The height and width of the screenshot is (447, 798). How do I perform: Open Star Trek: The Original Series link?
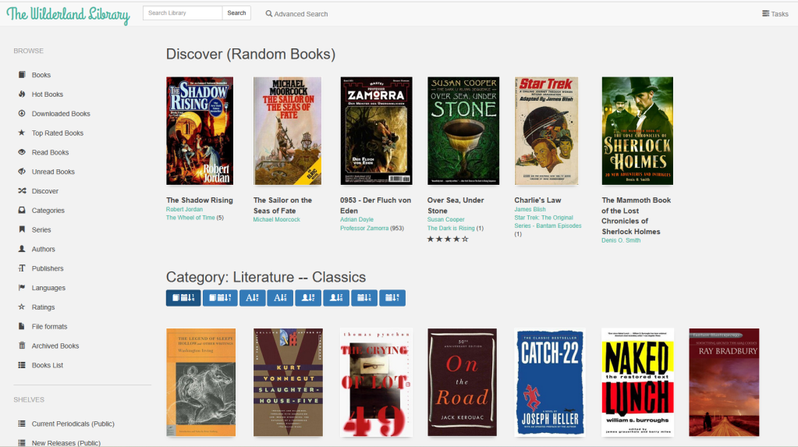(548, 222)
